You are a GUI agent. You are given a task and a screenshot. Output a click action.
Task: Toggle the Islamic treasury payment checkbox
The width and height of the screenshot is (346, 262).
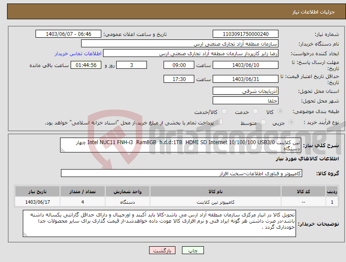point(220,122)
